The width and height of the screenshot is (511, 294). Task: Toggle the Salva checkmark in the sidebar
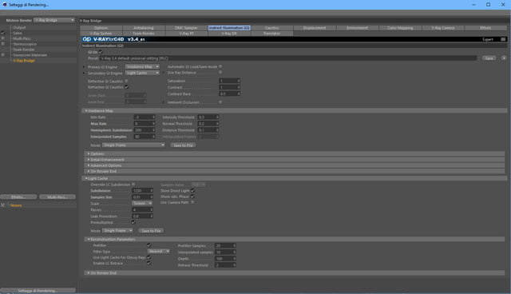click(x=3, y=33)
